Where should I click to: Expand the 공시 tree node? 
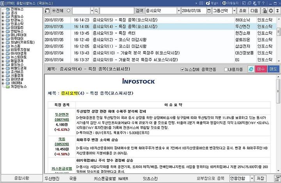pyautogui.click(x=3, y=13)
